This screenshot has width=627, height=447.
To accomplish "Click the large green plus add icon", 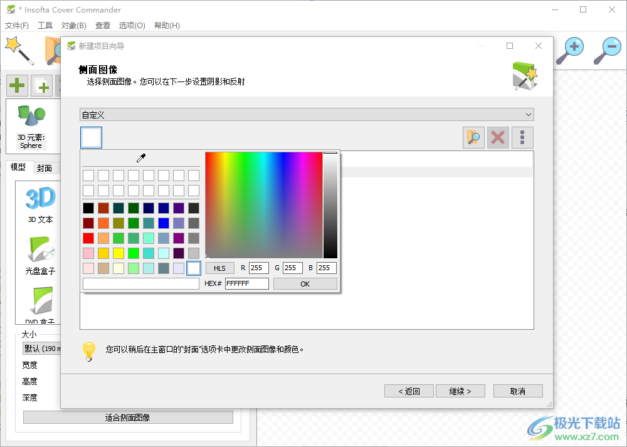I will click(17, 85).
